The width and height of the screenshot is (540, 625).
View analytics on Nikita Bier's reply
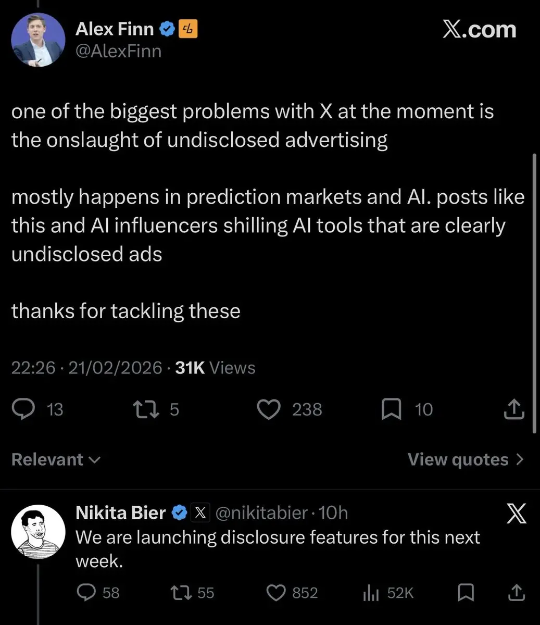(370, 592)
